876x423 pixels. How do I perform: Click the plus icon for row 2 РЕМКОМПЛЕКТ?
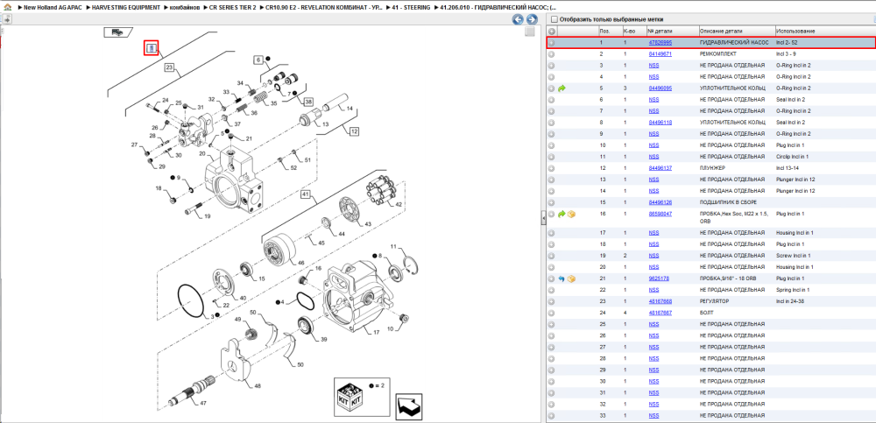point(551,54)
